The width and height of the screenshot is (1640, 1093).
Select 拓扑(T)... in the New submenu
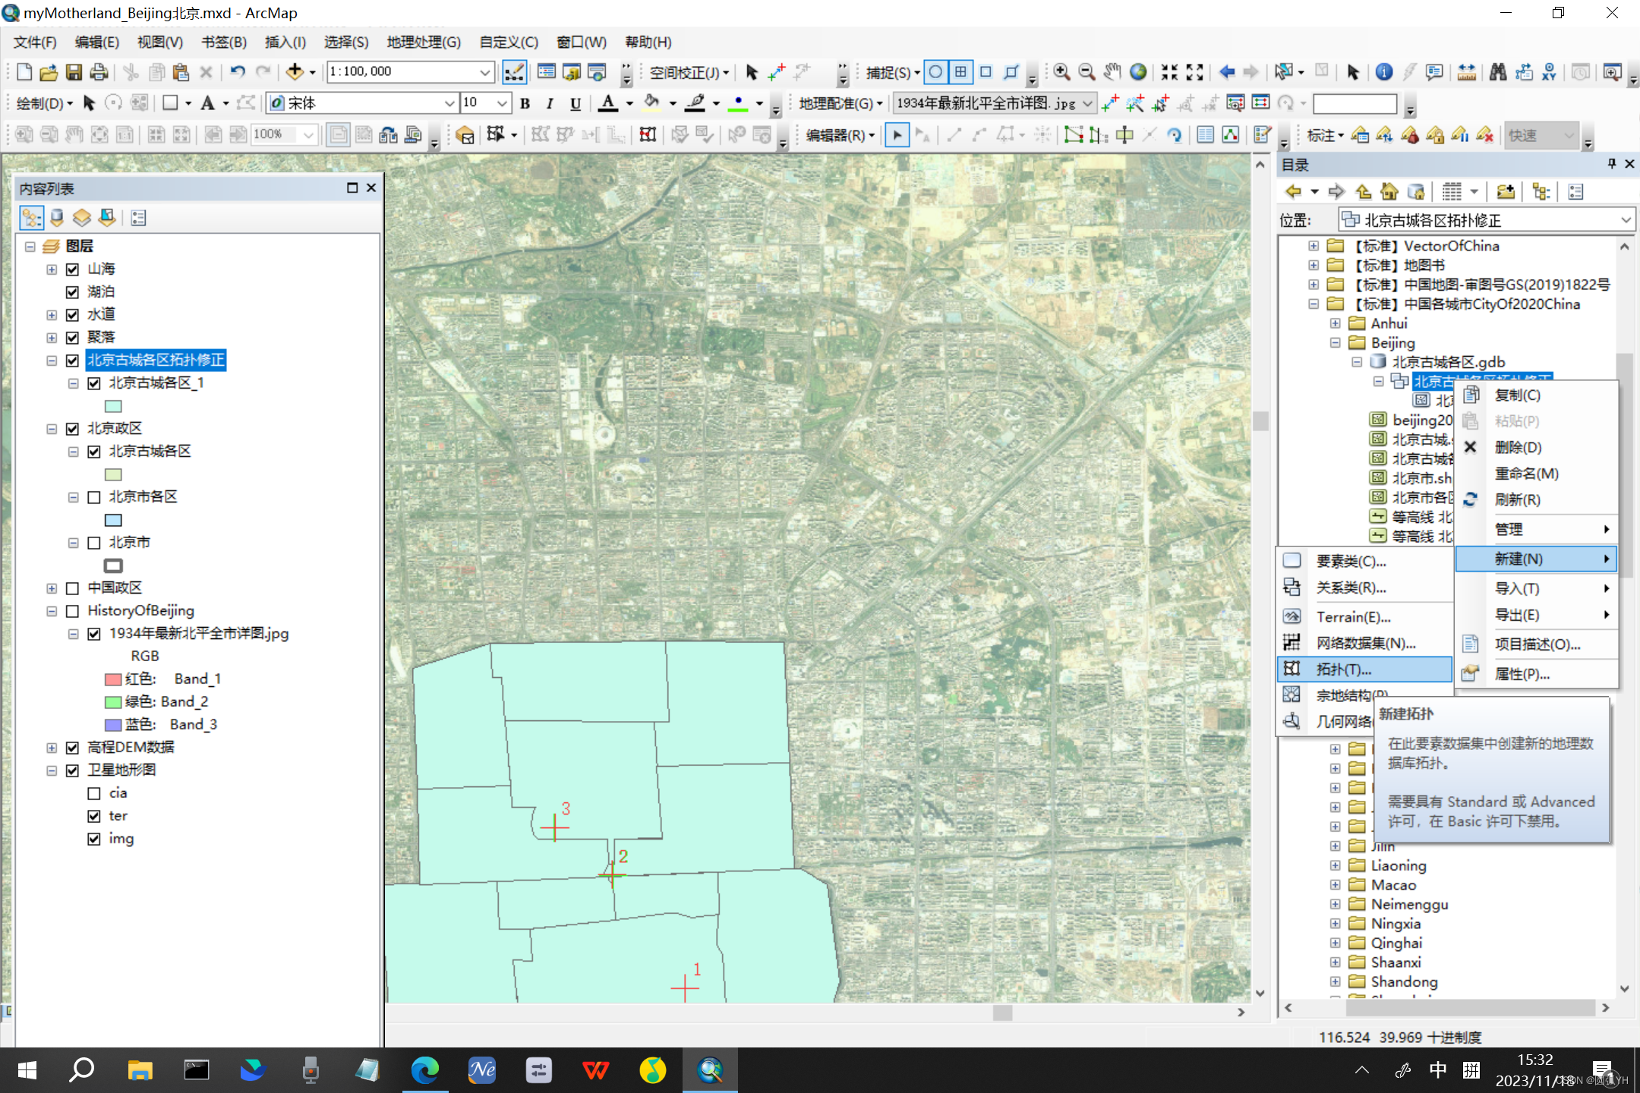pos(1343,669)
